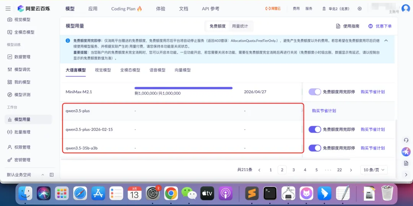This screenshot has height=206, width=413.
Task: Toggle 免费额度用完即停 for MiniMax-M2.1
Action: 315,92
